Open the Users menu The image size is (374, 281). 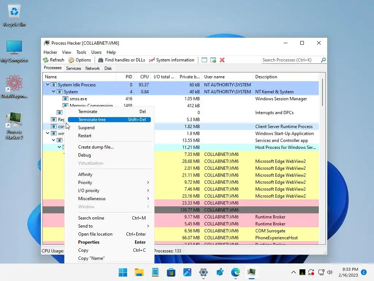tap(96, 52)
